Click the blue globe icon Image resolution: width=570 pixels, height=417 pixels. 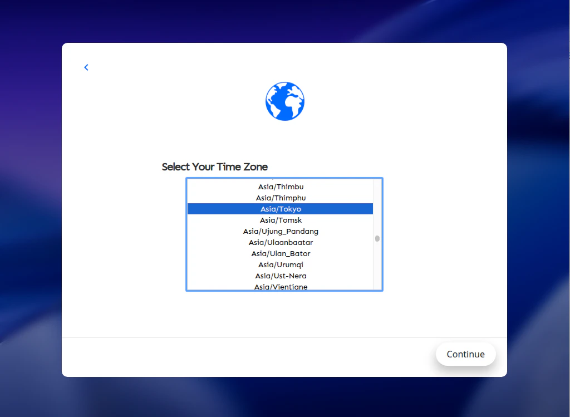(284, 101)
